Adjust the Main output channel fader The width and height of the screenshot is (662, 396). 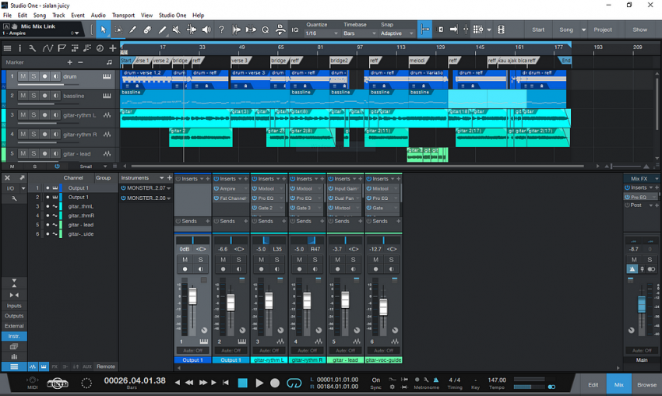click(642, 303)
